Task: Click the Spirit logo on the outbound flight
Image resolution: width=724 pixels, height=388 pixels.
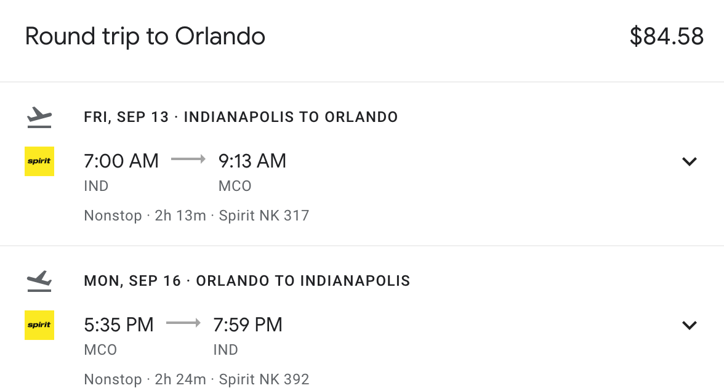Action: 39,161
